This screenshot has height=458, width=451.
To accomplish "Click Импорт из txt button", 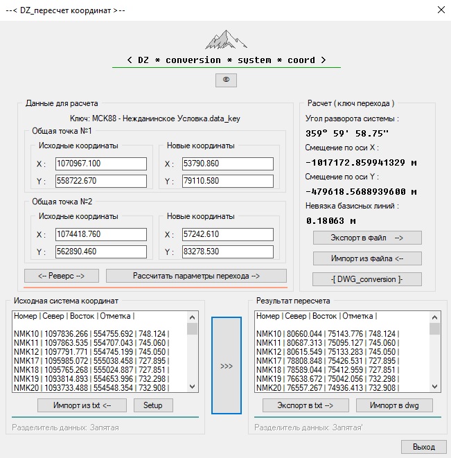I will 82,405.
